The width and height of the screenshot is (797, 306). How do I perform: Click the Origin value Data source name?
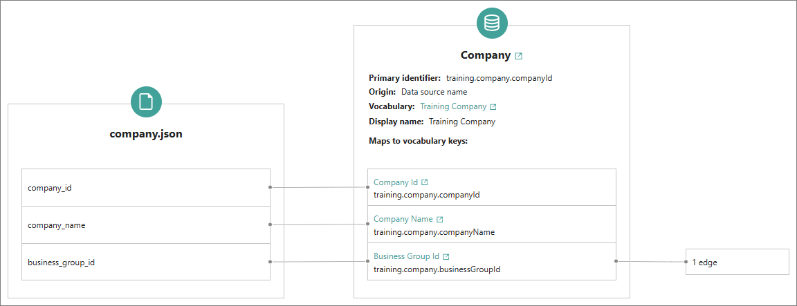[434, 93]
